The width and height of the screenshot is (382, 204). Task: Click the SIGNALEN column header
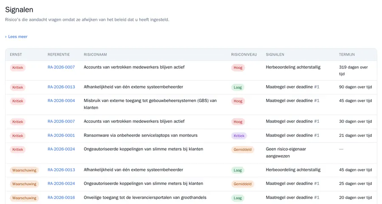click(x=275, y=54)
